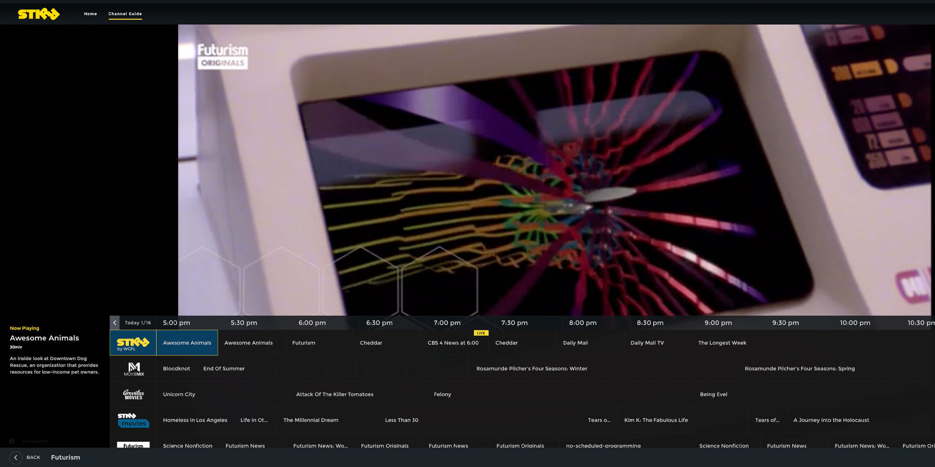Select the Less Than 30 program
The height and width of the screenshot is (467, 935).
pos(480,420)
